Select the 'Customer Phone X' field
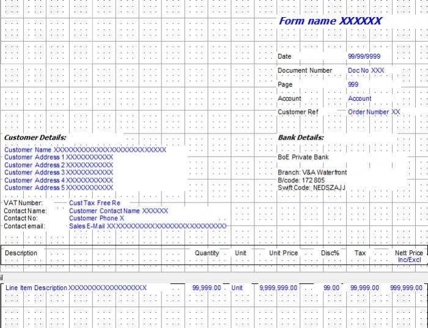This screenshot has height=328, width=428. click(97, 218)
